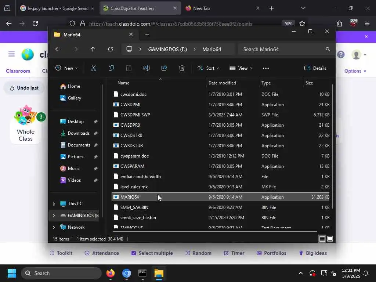
Task: Switch to legacy launcher Google Search tab
Action: [58, 8]
